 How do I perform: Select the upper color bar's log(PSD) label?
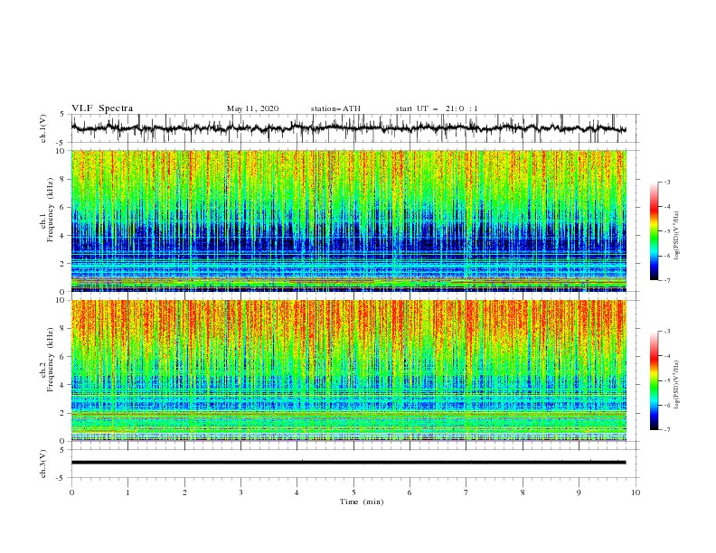(x=677, y=236)
